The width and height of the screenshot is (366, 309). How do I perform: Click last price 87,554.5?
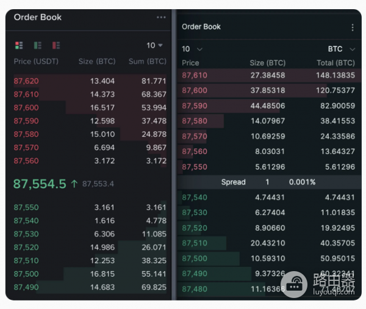tap(40, 184)
